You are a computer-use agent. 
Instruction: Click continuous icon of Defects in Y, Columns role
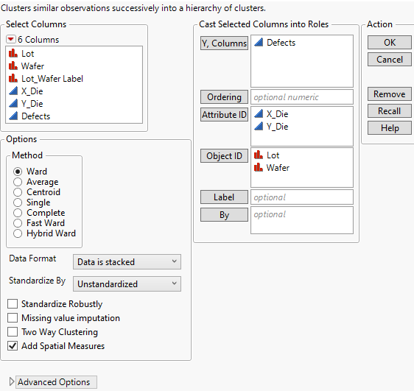click(259, 42)
